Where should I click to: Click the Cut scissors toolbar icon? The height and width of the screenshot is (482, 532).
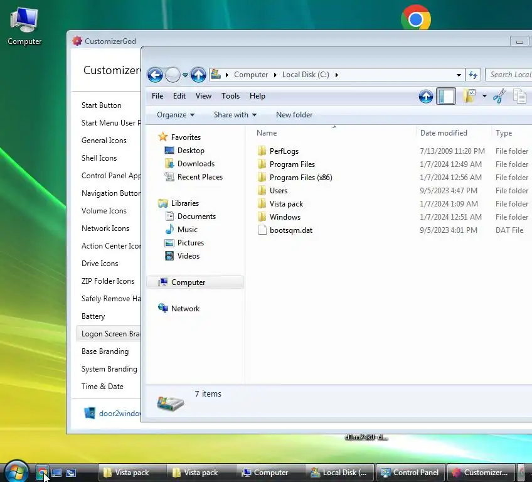pyautogui.click(x=499, y=96)
